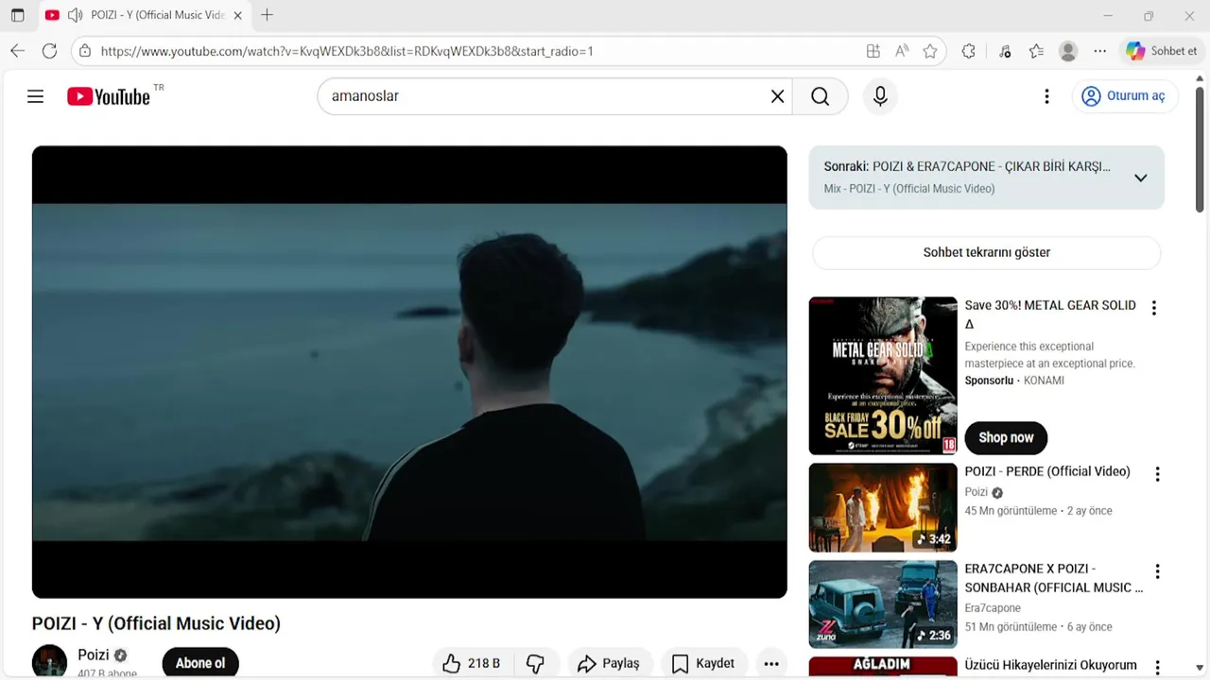Switch to the POIZI - Y browser tab
This screenshot has height=680, width=1210.
(145, 15)
